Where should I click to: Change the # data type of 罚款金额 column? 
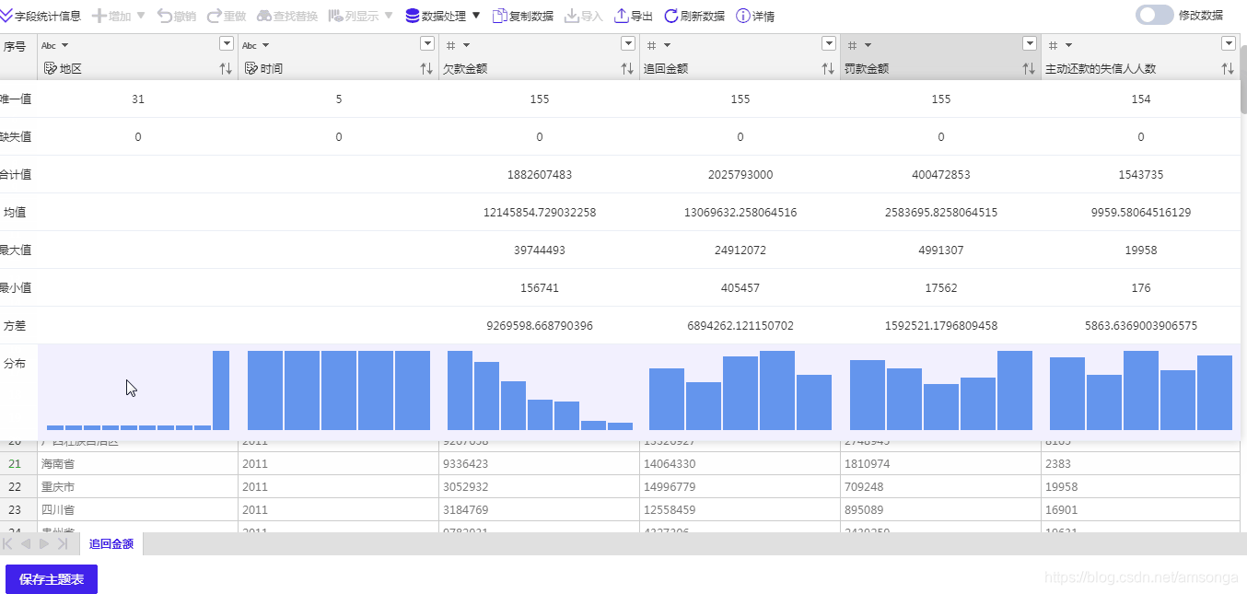pos(859,46)
